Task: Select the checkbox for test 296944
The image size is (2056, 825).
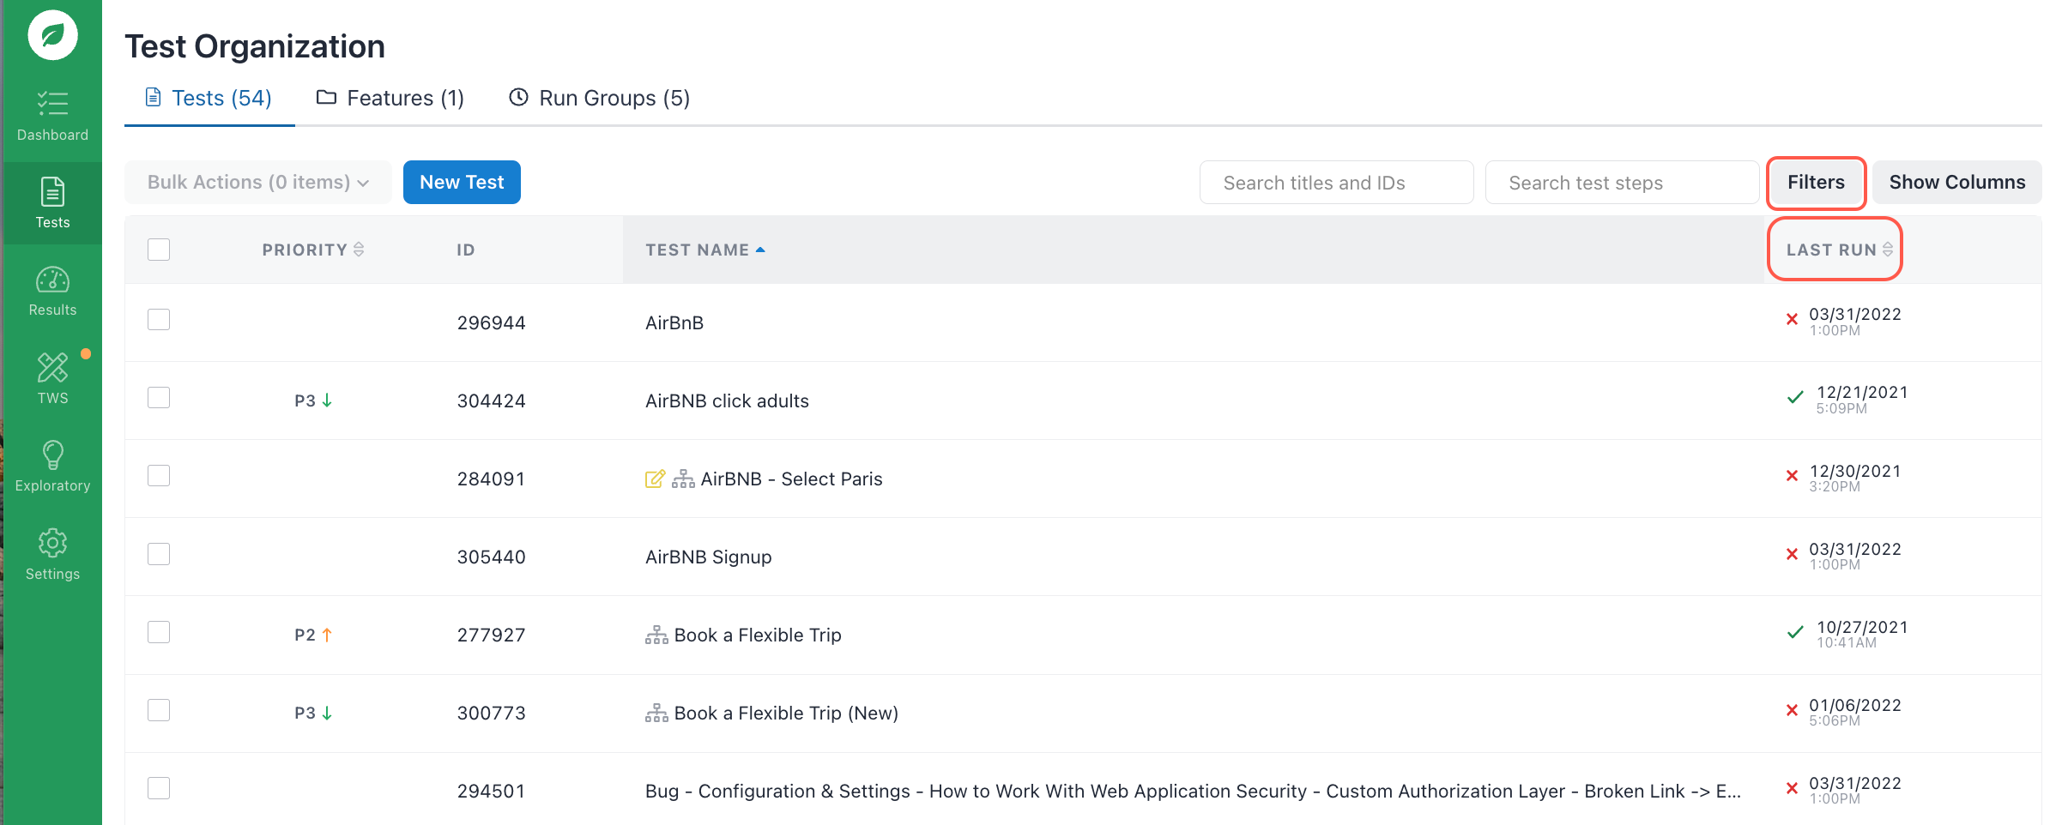Action: tap(159, 320)
